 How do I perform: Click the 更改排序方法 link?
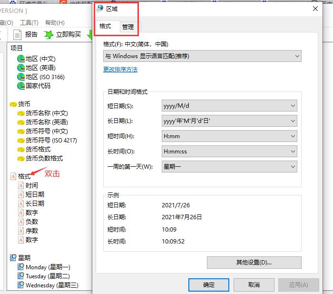point(120,70)
